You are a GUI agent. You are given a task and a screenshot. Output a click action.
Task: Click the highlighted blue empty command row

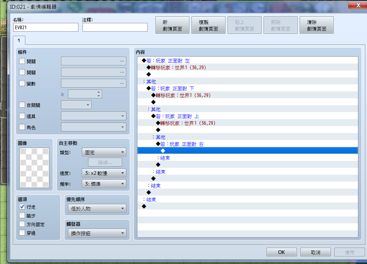point(248,150)
